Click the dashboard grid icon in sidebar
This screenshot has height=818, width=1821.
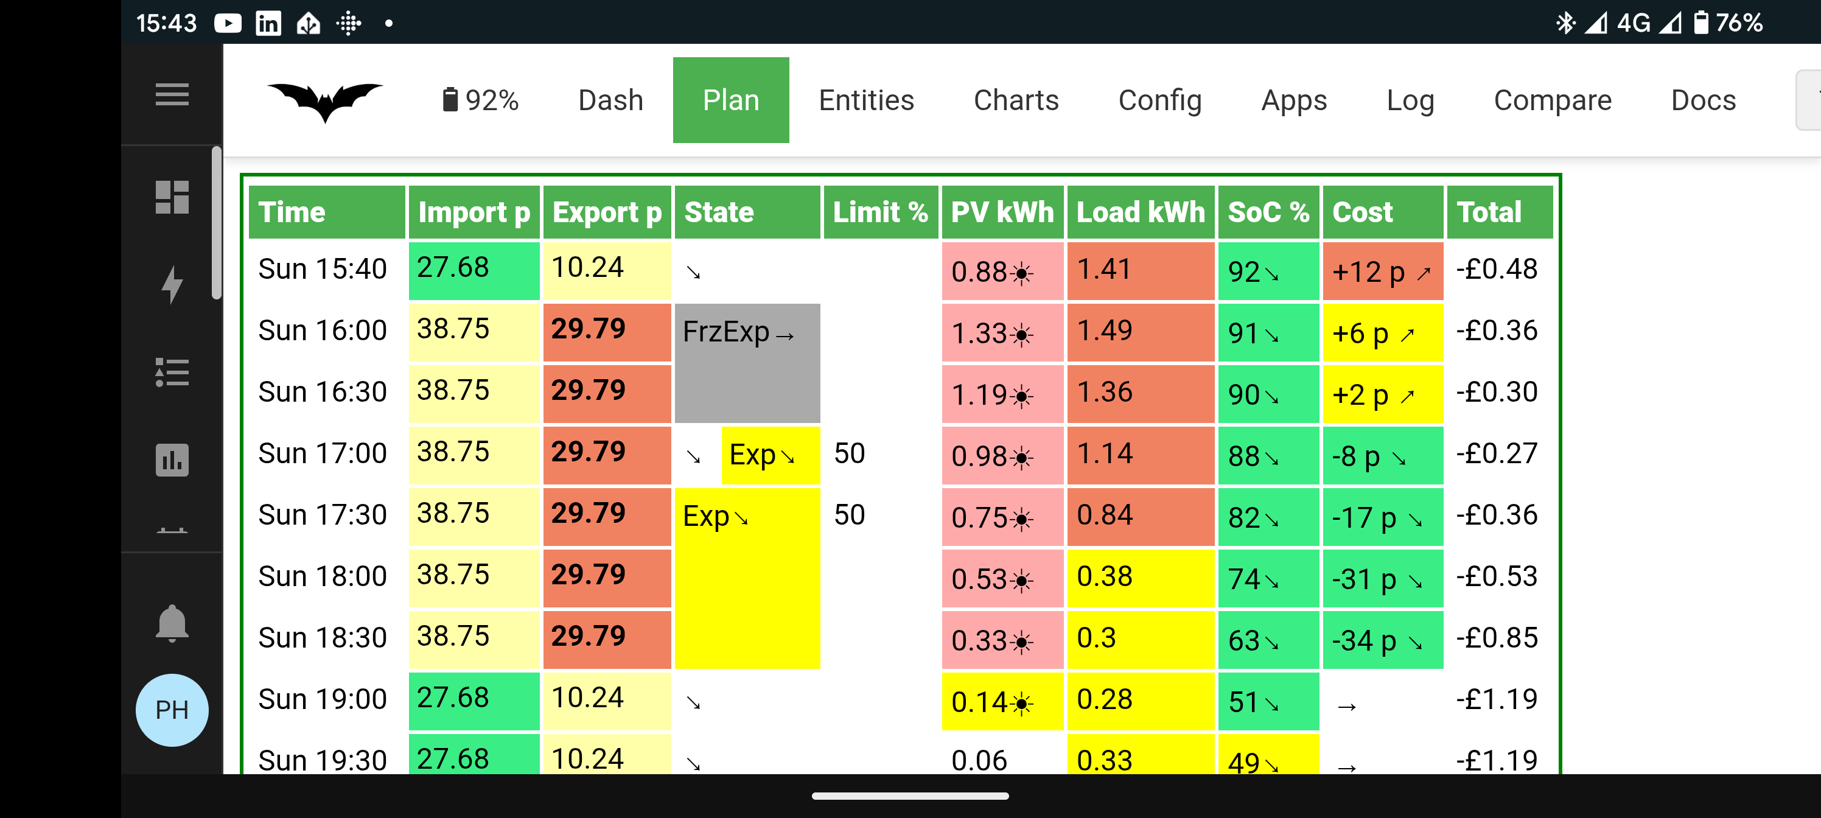coord(172,197)
